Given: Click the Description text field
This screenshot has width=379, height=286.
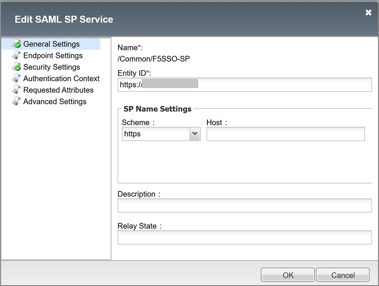Looking at the screenshot, I should click(x=244, y=205).
